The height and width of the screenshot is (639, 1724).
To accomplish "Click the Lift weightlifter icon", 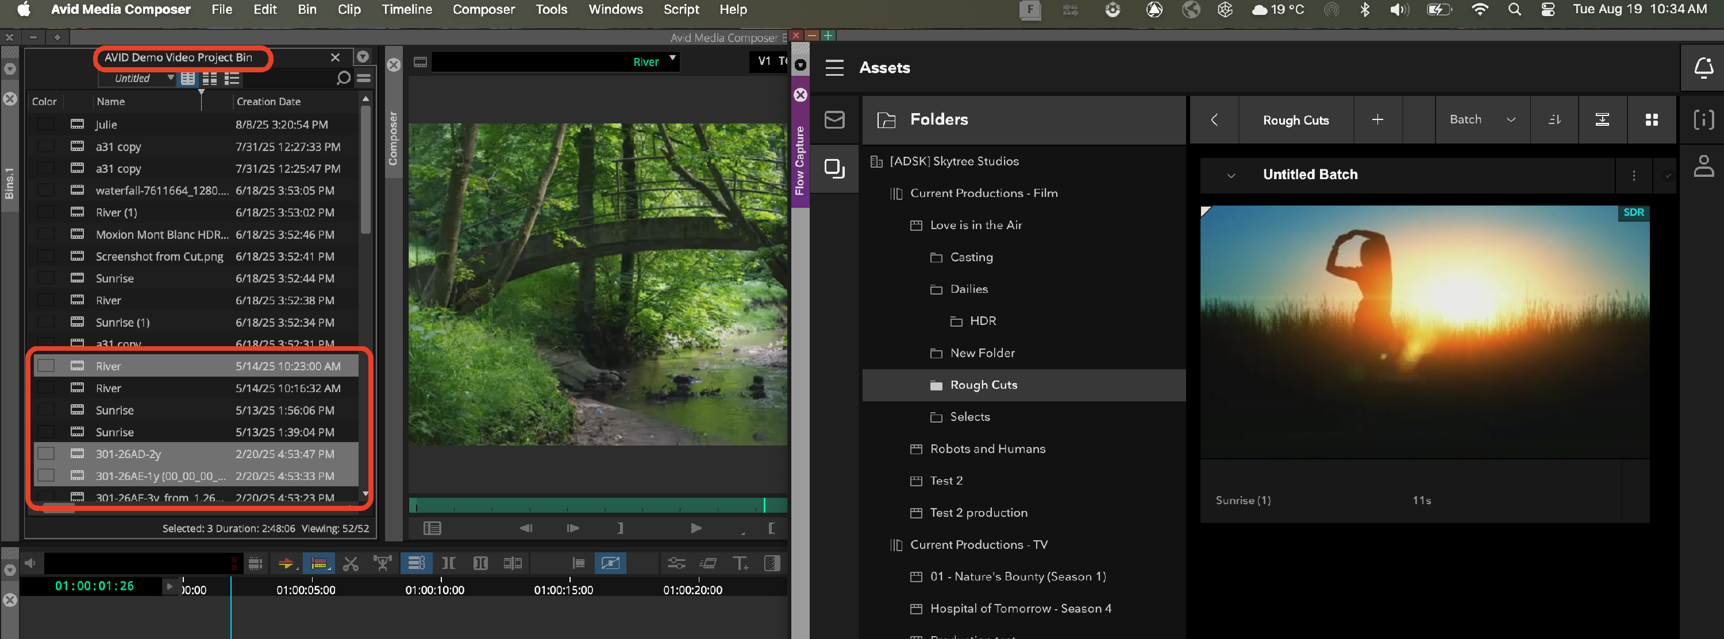I will (383, 563).
